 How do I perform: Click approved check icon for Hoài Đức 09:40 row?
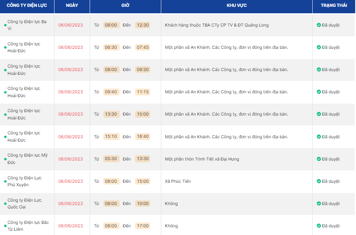click(319, 92)
